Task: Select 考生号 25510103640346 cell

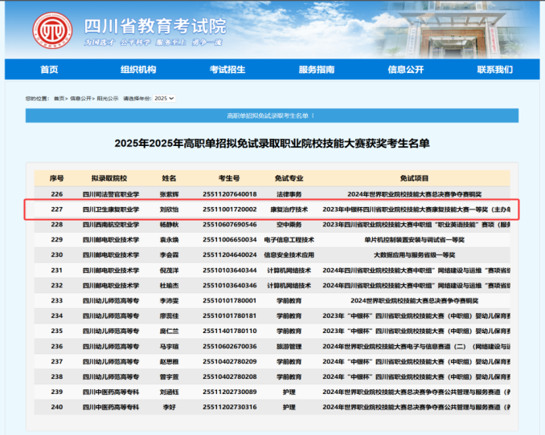Action: point(229,286)
